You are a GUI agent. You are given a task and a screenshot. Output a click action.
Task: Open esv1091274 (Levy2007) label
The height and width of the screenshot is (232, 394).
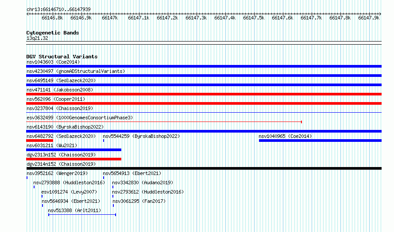tap(69, 192)
